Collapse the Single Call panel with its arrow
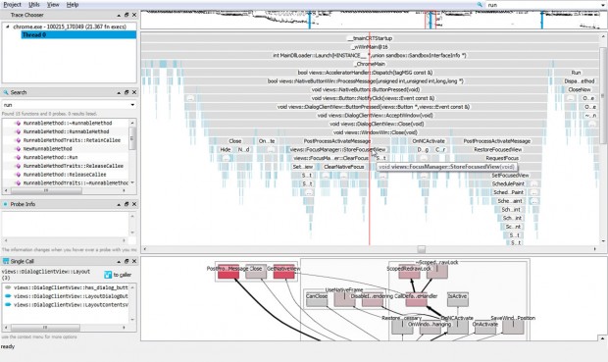 pyautogui.click(x=119, y=261)
